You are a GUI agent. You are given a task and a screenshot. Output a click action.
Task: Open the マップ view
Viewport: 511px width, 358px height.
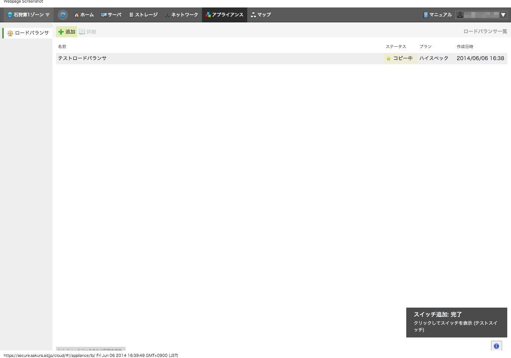click(261, 15)
